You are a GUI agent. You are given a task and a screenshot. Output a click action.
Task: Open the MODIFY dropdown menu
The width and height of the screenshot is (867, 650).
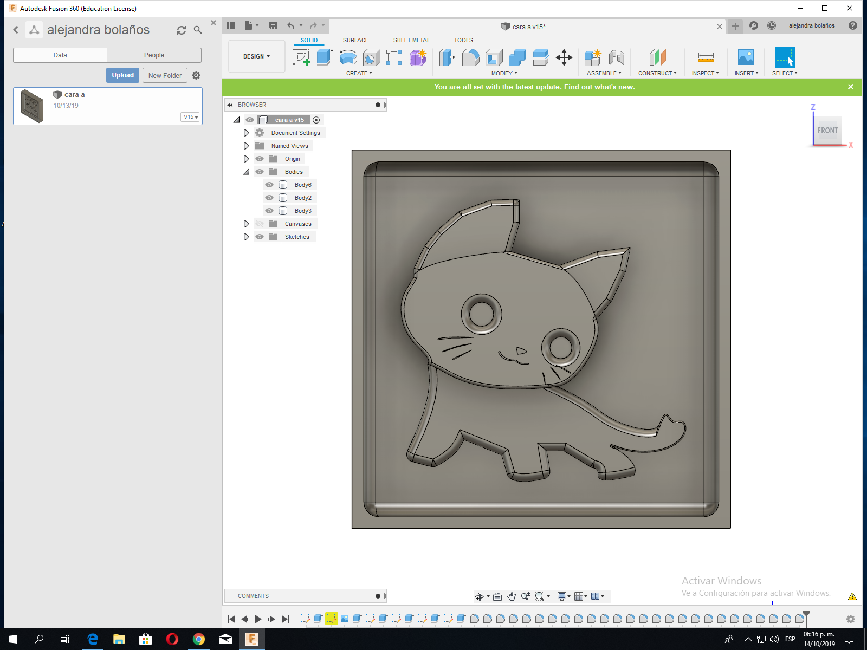pyautogui.click(x=504, y=73)
